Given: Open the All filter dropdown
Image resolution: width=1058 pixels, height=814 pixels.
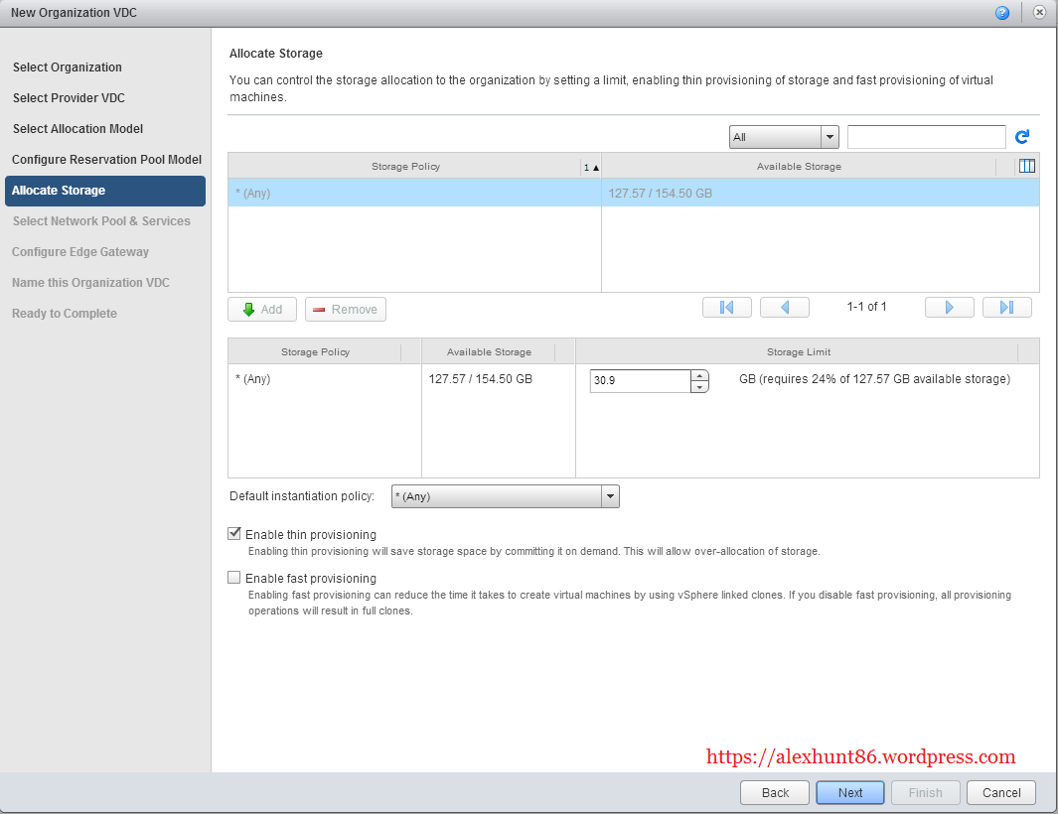Looking at the screenshot, I should pos(784,137).
